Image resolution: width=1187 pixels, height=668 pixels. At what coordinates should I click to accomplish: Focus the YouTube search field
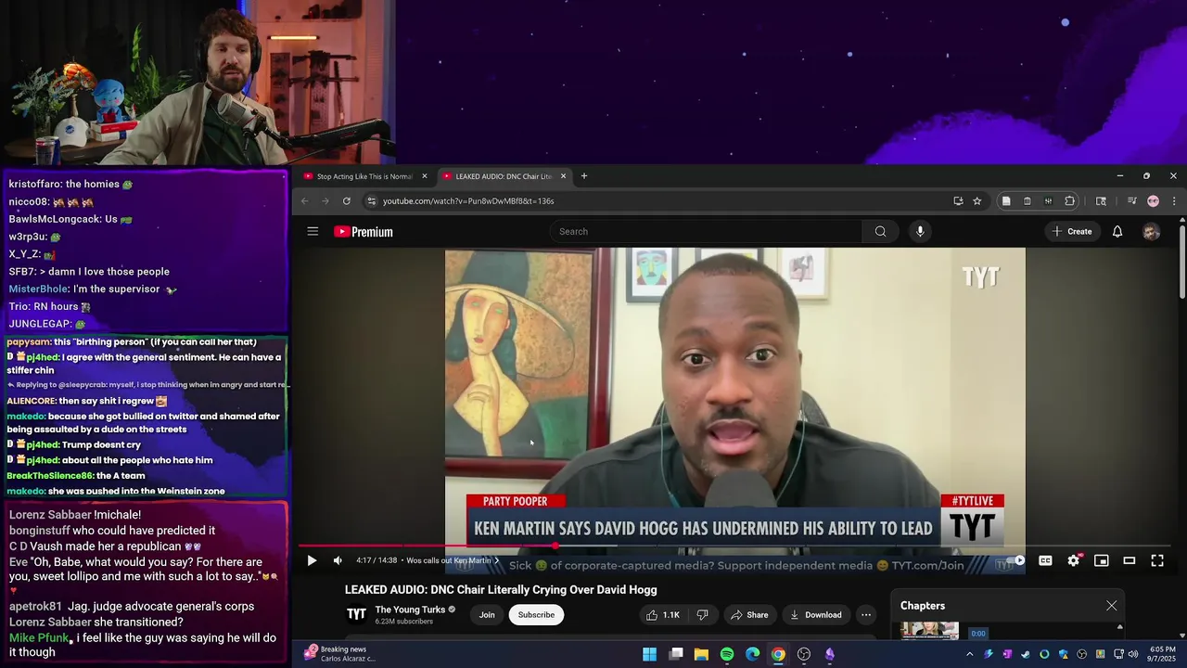707,232
